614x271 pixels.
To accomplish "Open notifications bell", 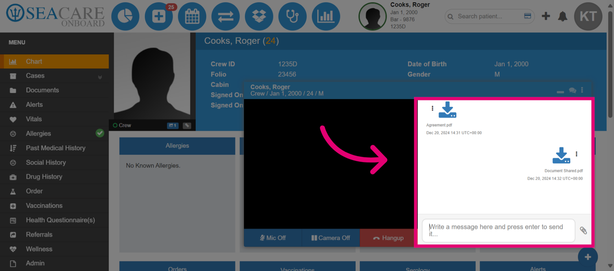I will click(563, 16).
